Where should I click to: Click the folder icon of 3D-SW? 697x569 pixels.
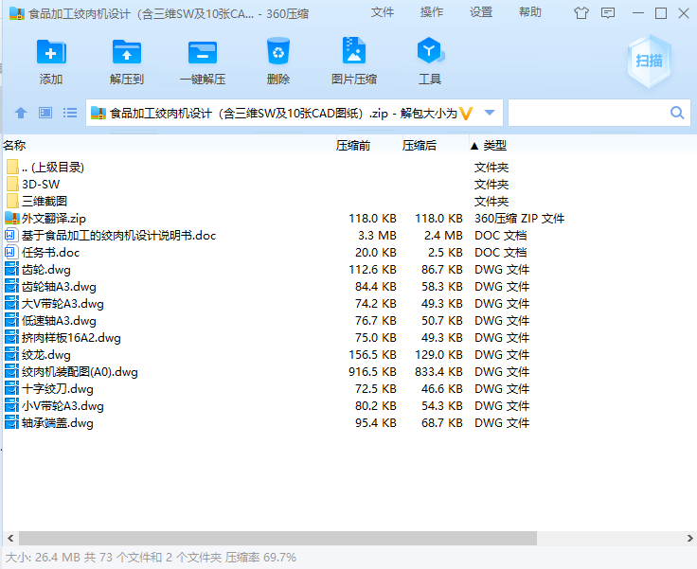13,184
